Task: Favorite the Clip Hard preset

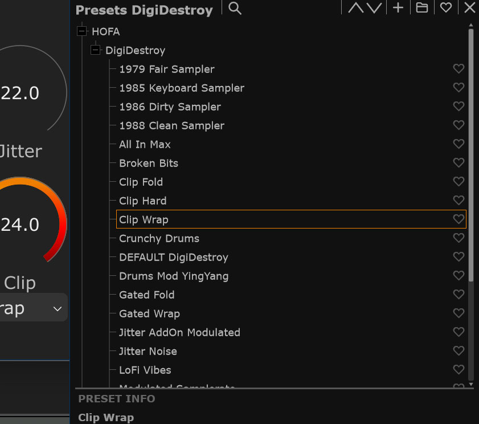Action: click(458, 200)
